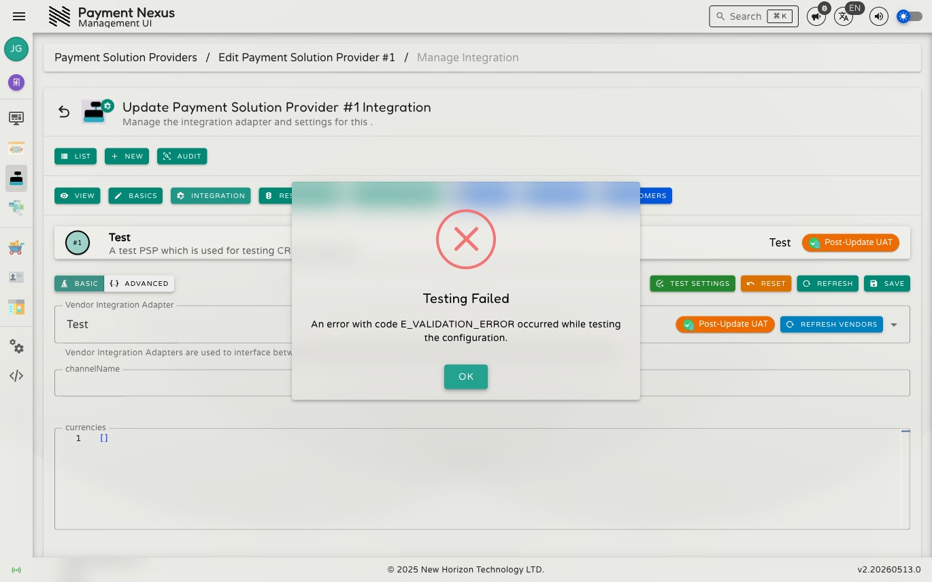Click the currencies editor minimap scrollbar

click(x=905, y=479)
